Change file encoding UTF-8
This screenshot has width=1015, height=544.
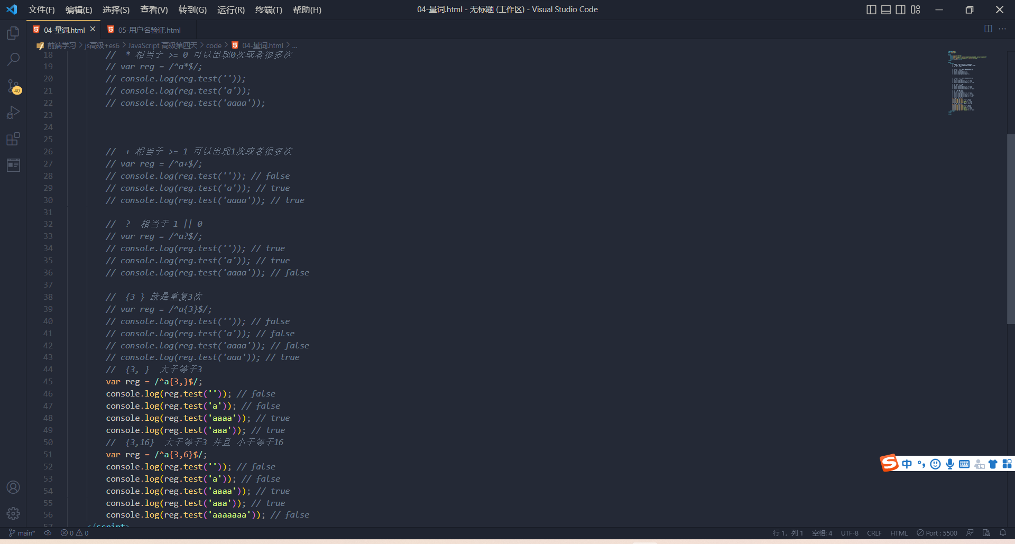850,533
